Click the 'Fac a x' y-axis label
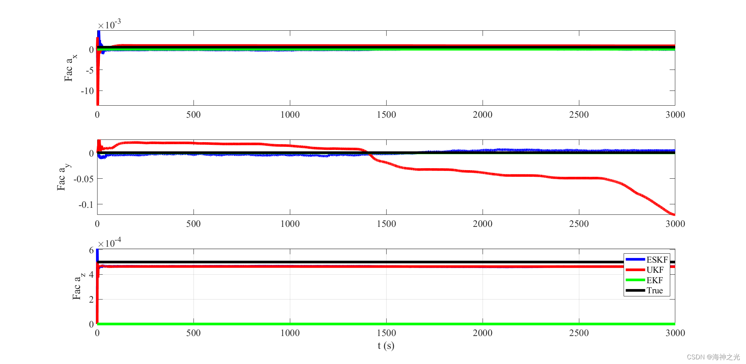 coord(70,68)
